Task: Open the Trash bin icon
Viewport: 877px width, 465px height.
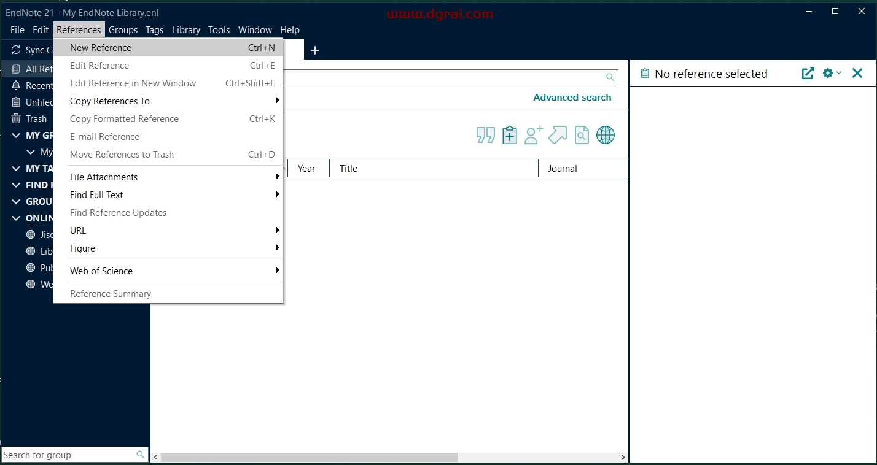Action: tap(16, 118)
